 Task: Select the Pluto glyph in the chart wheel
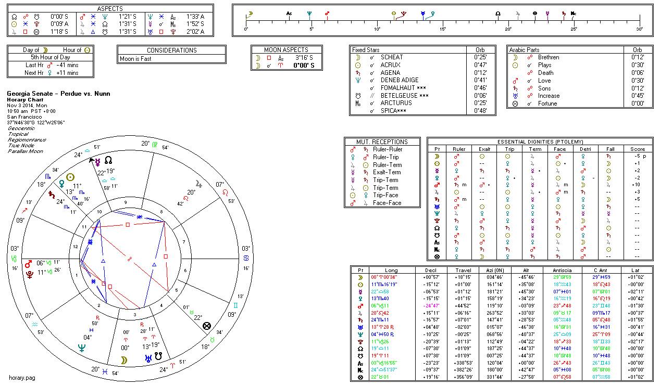click(28, 273)
